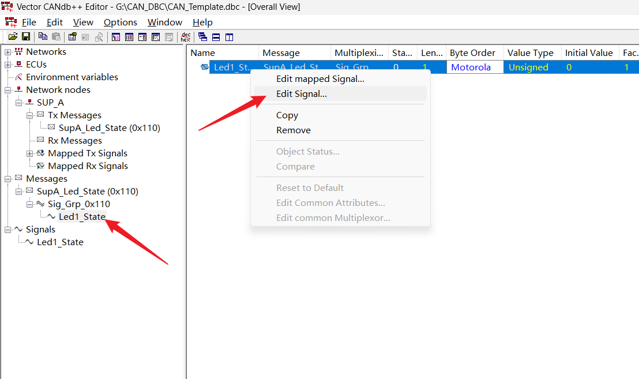The width and height of the screenshot is (639, 379).
Task: Select the Environment variables tree item
Action: click(72, 77)
